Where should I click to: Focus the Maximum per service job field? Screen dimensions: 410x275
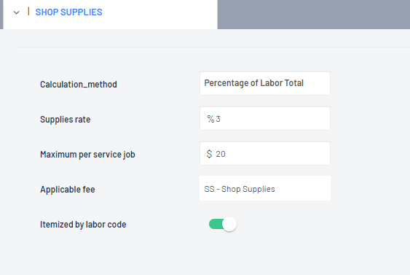[x=265, y=153]
